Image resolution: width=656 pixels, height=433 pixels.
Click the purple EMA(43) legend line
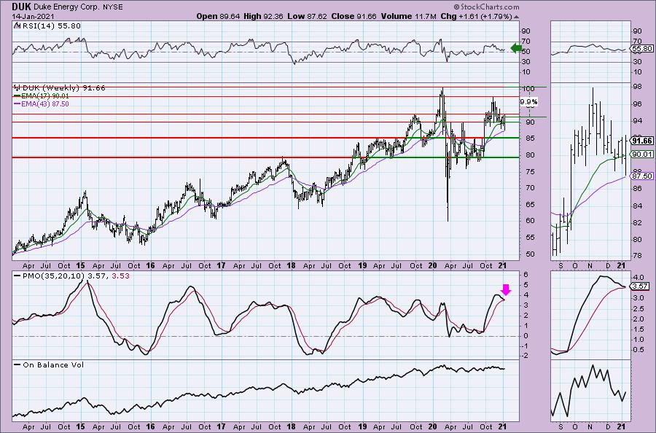17,104
